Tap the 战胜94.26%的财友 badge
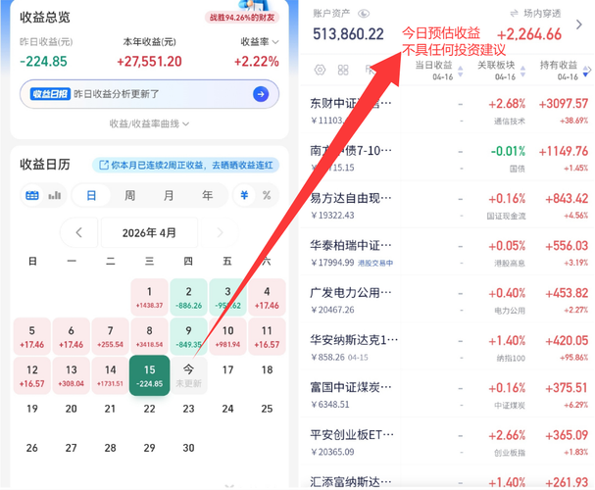The image size is (595, 490). pos(242,18)
